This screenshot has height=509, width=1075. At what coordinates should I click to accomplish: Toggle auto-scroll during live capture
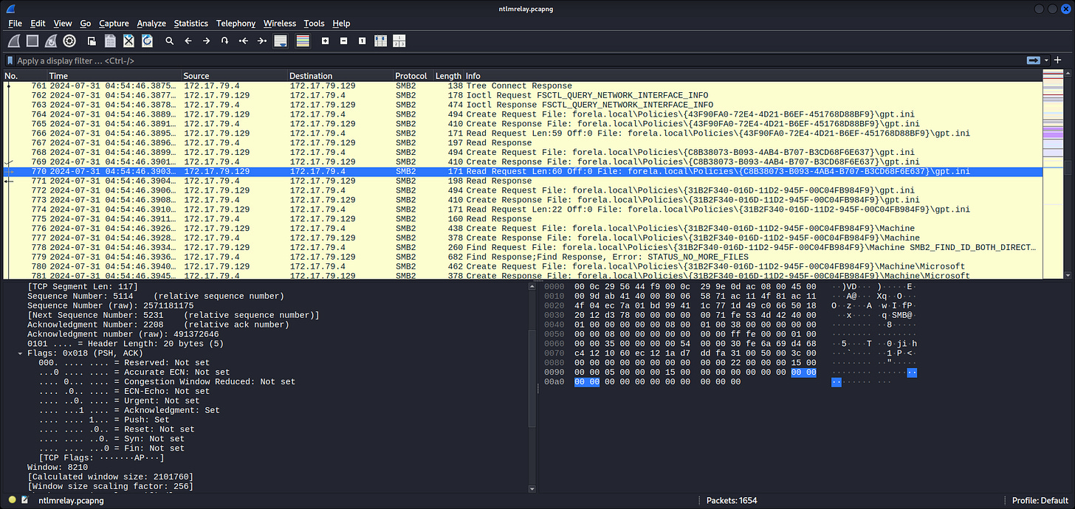point(281,41)
